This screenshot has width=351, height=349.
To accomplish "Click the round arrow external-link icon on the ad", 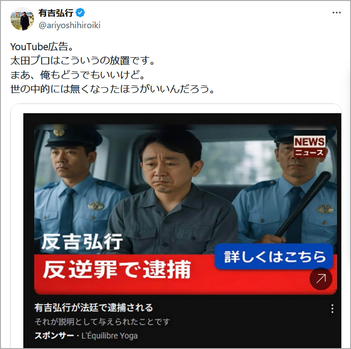I will (x=321, y=278).
